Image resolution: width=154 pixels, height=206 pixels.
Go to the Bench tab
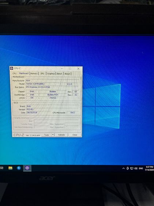59,74
